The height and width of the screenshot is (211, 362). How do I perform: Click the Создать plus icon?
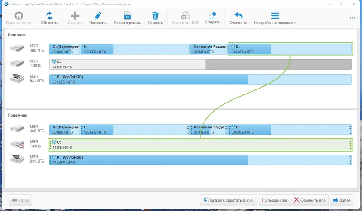(75, 16)
